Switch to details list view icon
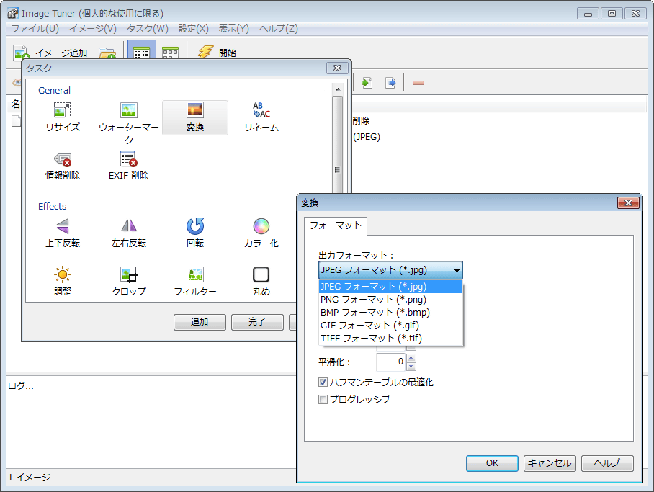The height and width of the screenshot is (492, 654). [x=142, y=52]
